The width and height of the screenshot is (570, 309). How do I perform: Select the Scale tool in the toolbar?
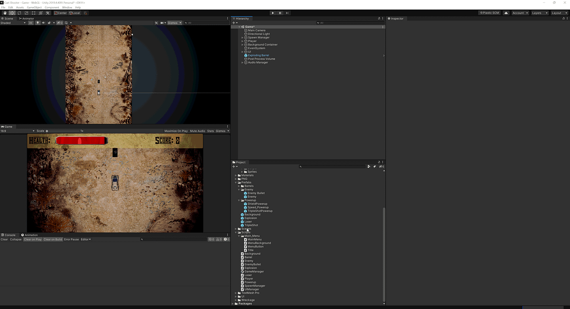click(x=26, y=13)
